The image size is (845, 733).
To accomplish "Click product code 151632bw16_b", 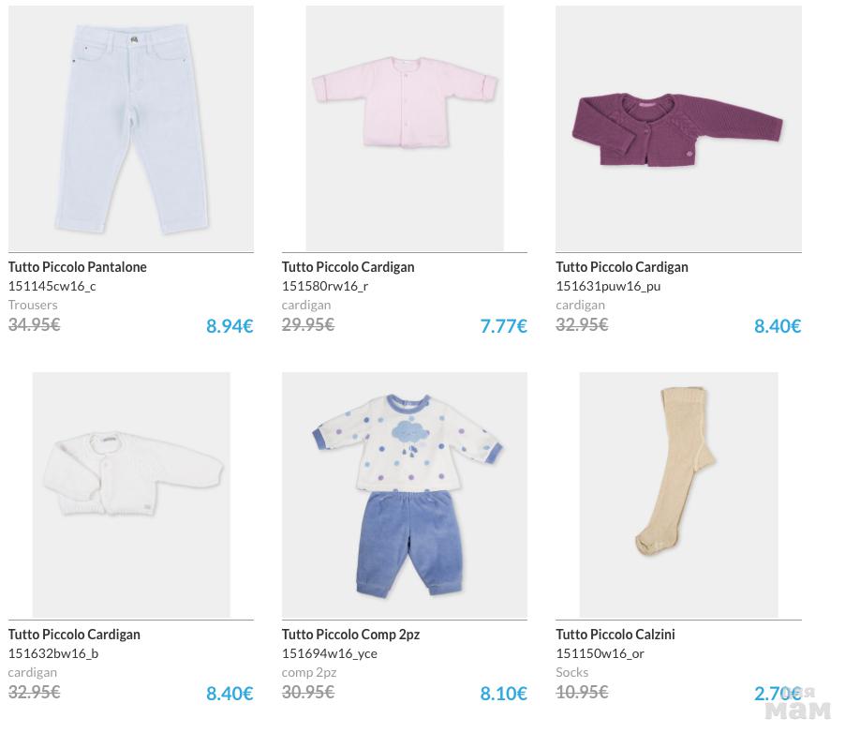I will pyautogui.click(x=53, y=653).
